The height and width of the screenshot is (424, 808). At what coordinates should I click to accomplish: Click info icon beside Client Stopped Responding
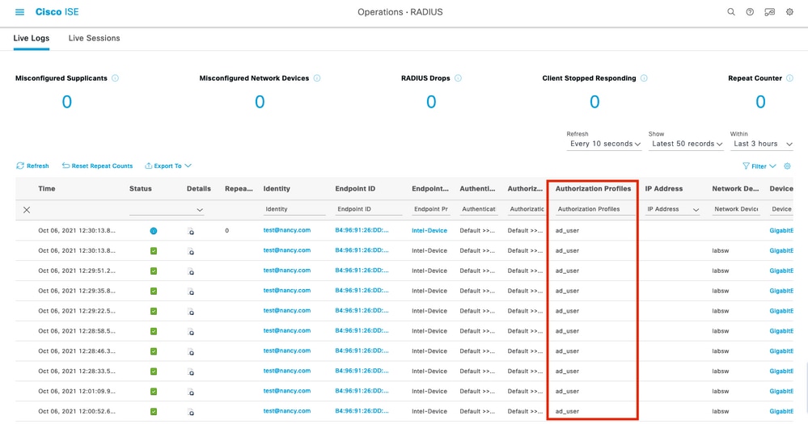click(644, 78)
